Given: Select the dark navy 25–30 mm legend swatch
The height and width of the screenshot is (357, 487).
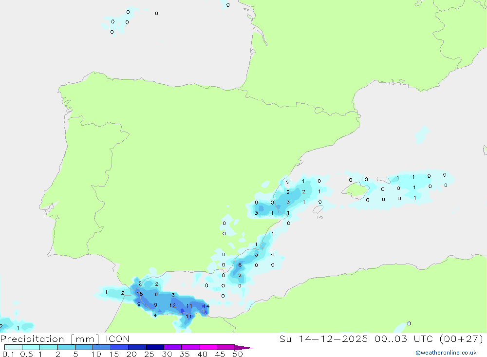Looking at the screenshot, I should 155,347.
